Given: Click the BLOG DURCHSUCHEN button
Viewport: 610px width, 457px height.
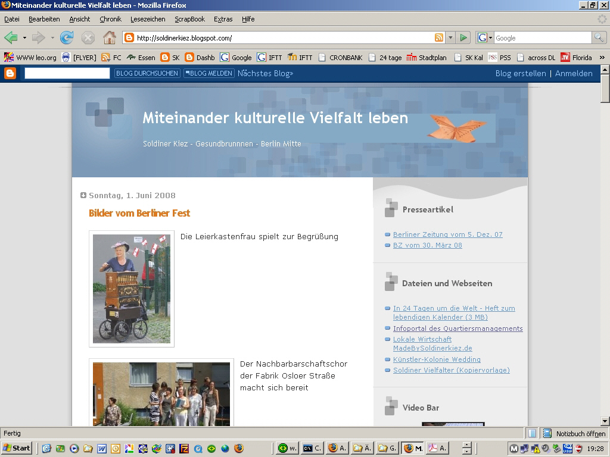Looking at the screenshot, I should [x=147, y=73].
